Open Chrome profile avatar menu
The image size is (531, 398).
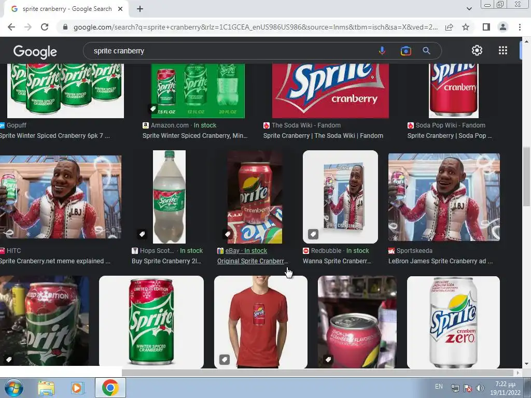(503, 27)
